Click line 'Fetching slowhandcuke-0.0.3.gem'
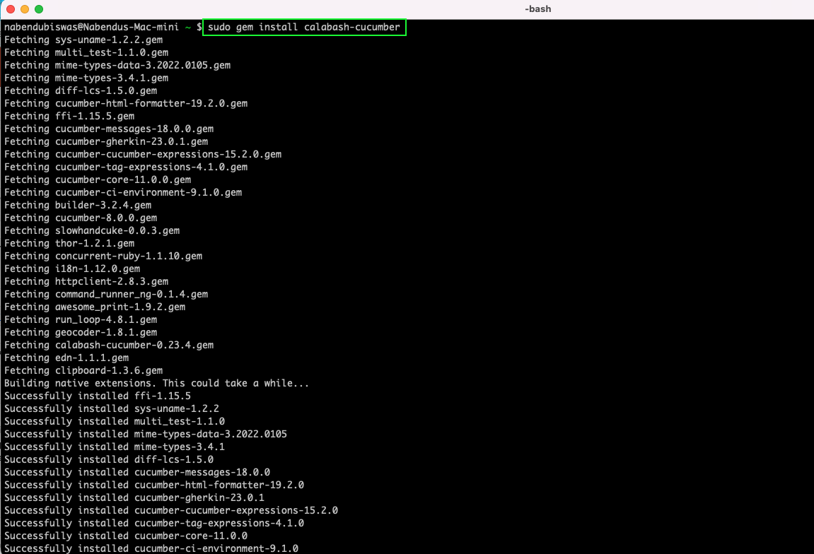The image size is (814, 554). 92,230
